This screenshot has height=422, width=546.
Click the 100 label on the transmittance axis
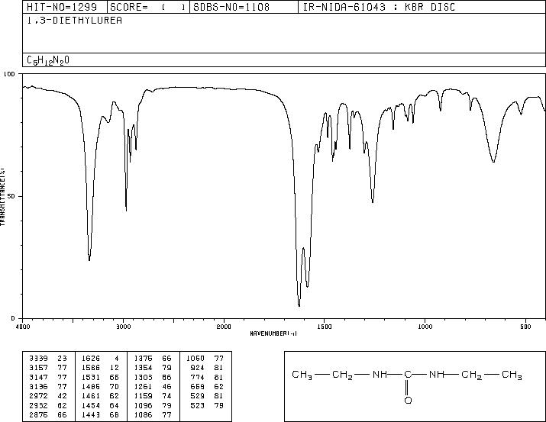pyautogui.click(x=9, y=74)
